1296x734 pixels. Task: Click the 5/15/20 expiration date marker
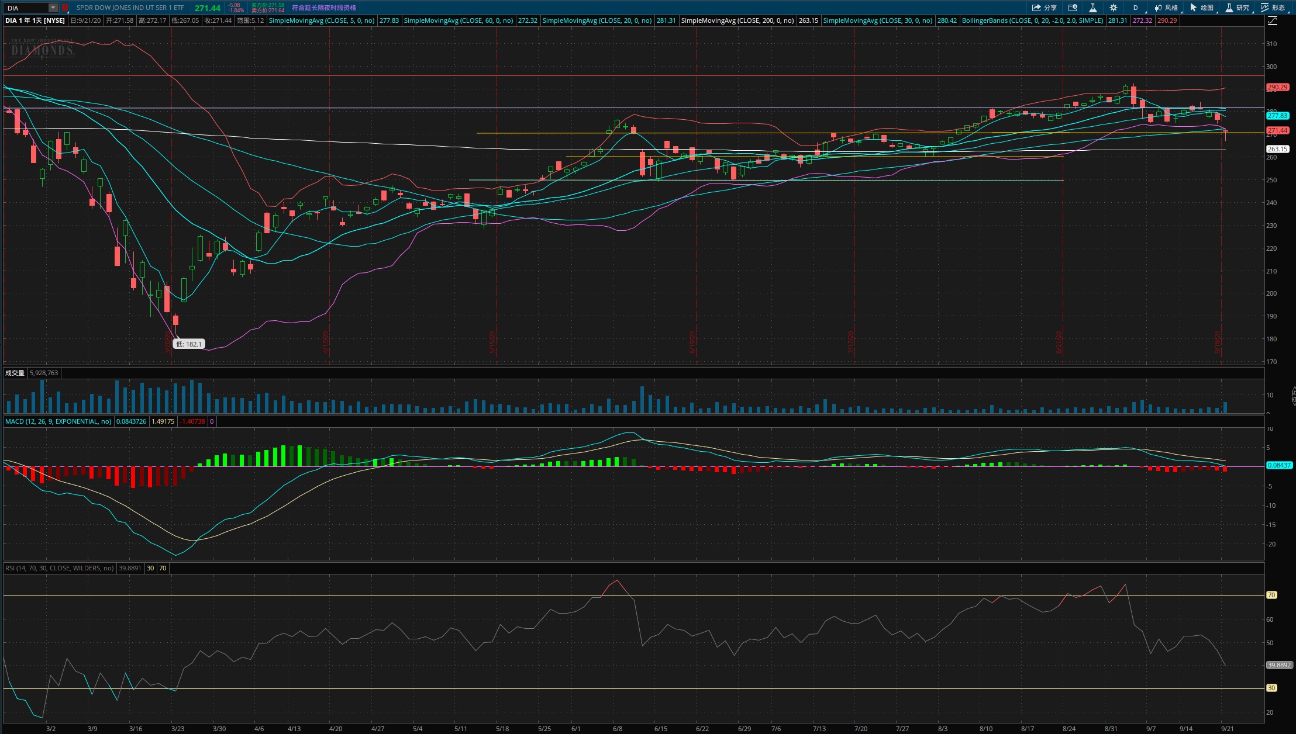pos(492,342)
